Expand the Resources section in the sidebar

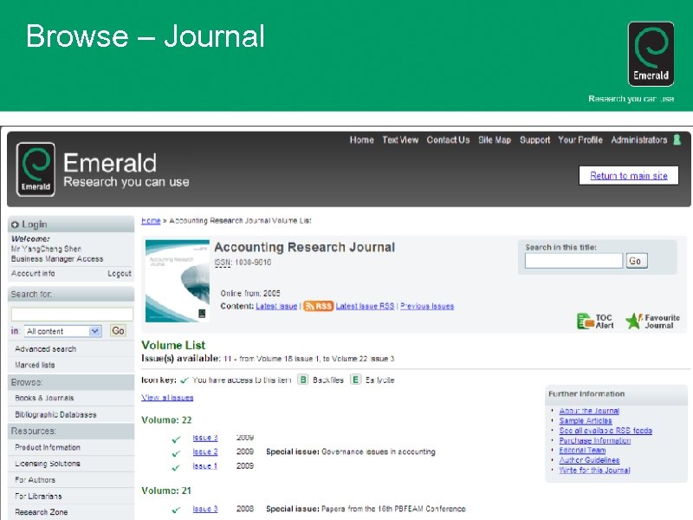click(x=35, y=431)
